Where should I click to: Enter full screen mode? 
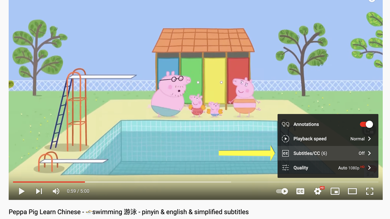[370, 191]
